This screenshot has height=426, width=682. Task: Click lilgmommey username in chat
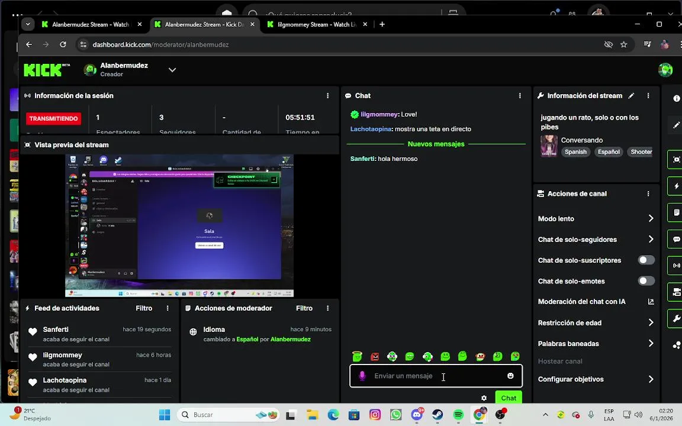click(x=379, y=114)
